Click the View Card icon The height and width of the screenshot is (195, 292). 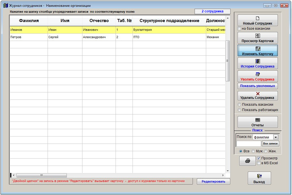pyautogui.click(x=257, y=36)
